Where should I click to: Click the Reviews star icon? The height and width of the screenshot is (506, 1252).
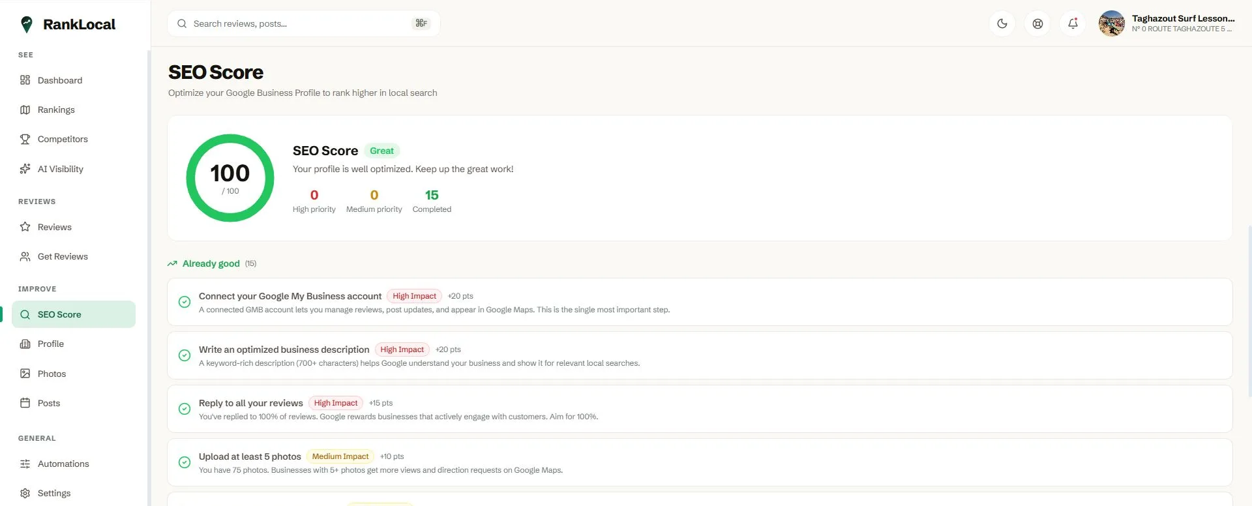coord(25,227)
